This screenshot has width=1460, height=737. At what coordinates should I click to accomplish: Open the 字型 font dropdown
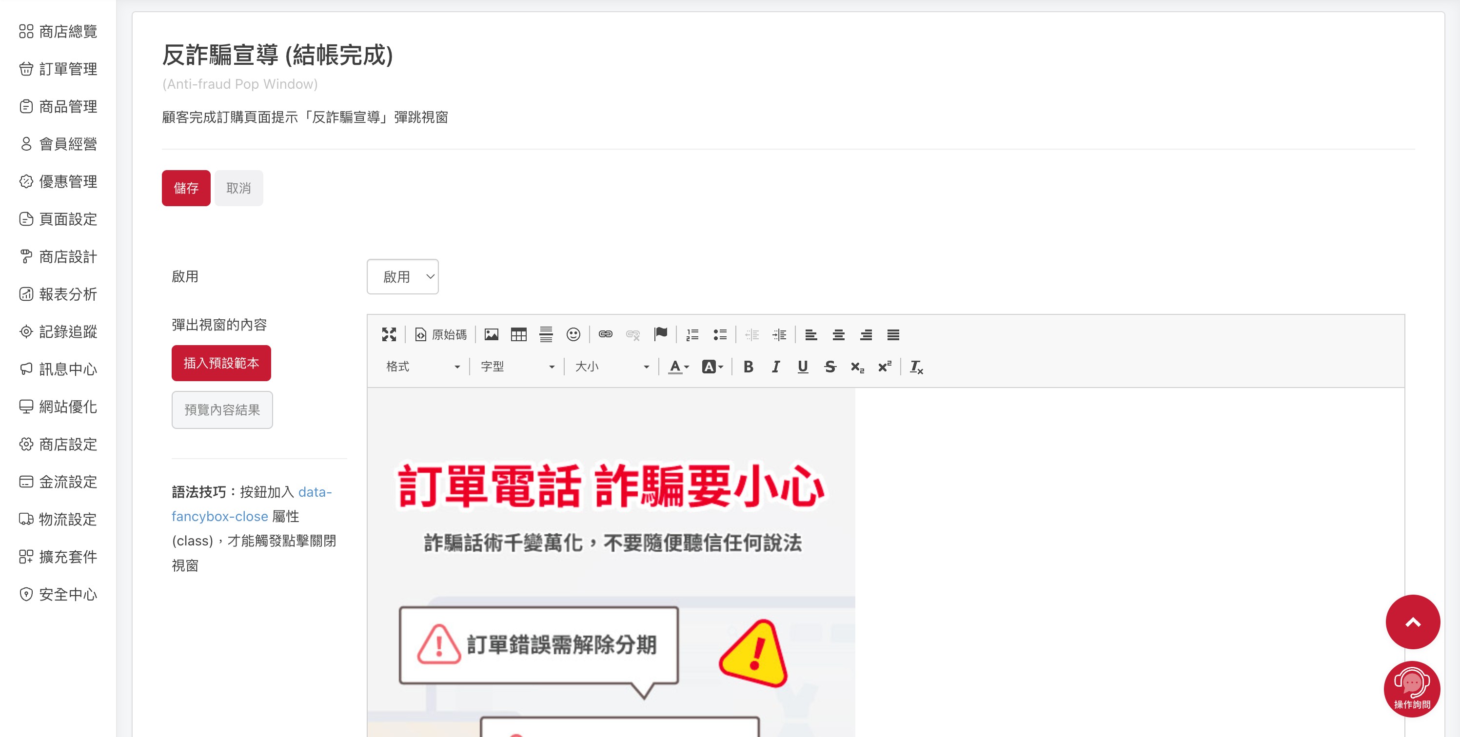[x=517, y=367]
